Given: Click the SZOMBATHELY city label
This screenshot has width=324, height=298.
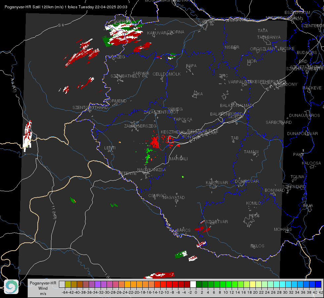Looking at the screenshot, I should (x=125, y=76).
